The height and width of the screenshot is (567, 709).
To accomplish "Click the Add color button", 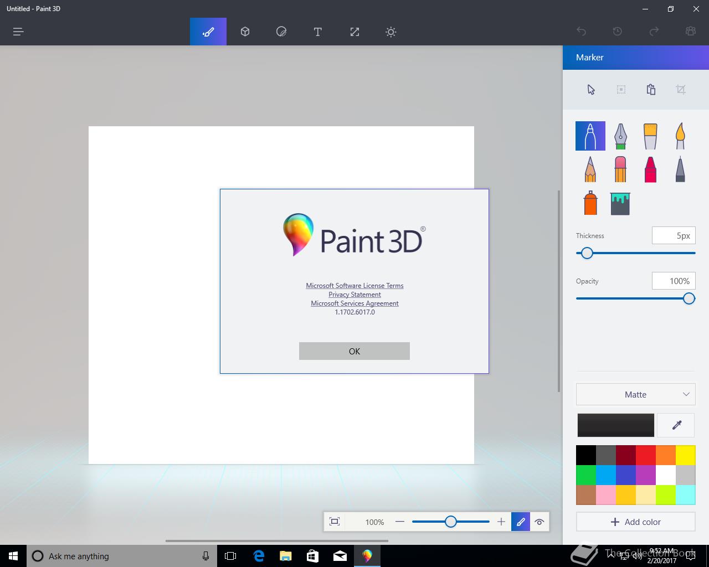I will 636,522.
